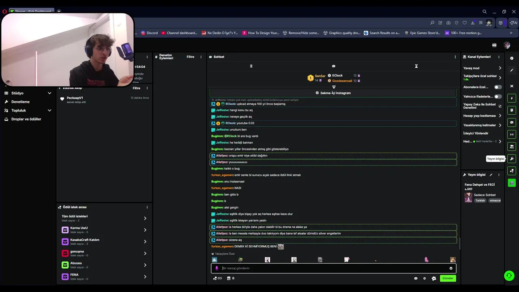
Task: Click the Sekme-İçi Instagram pinned banner
Action: pos(333,93)
